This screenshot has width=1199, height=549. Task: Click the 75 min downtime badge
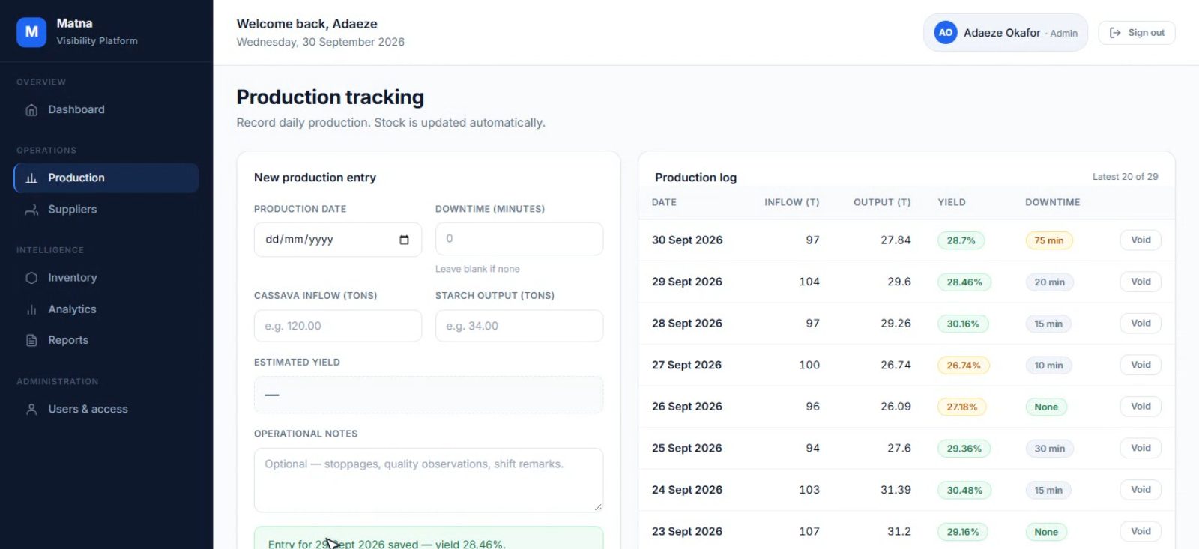(1049, 240)
